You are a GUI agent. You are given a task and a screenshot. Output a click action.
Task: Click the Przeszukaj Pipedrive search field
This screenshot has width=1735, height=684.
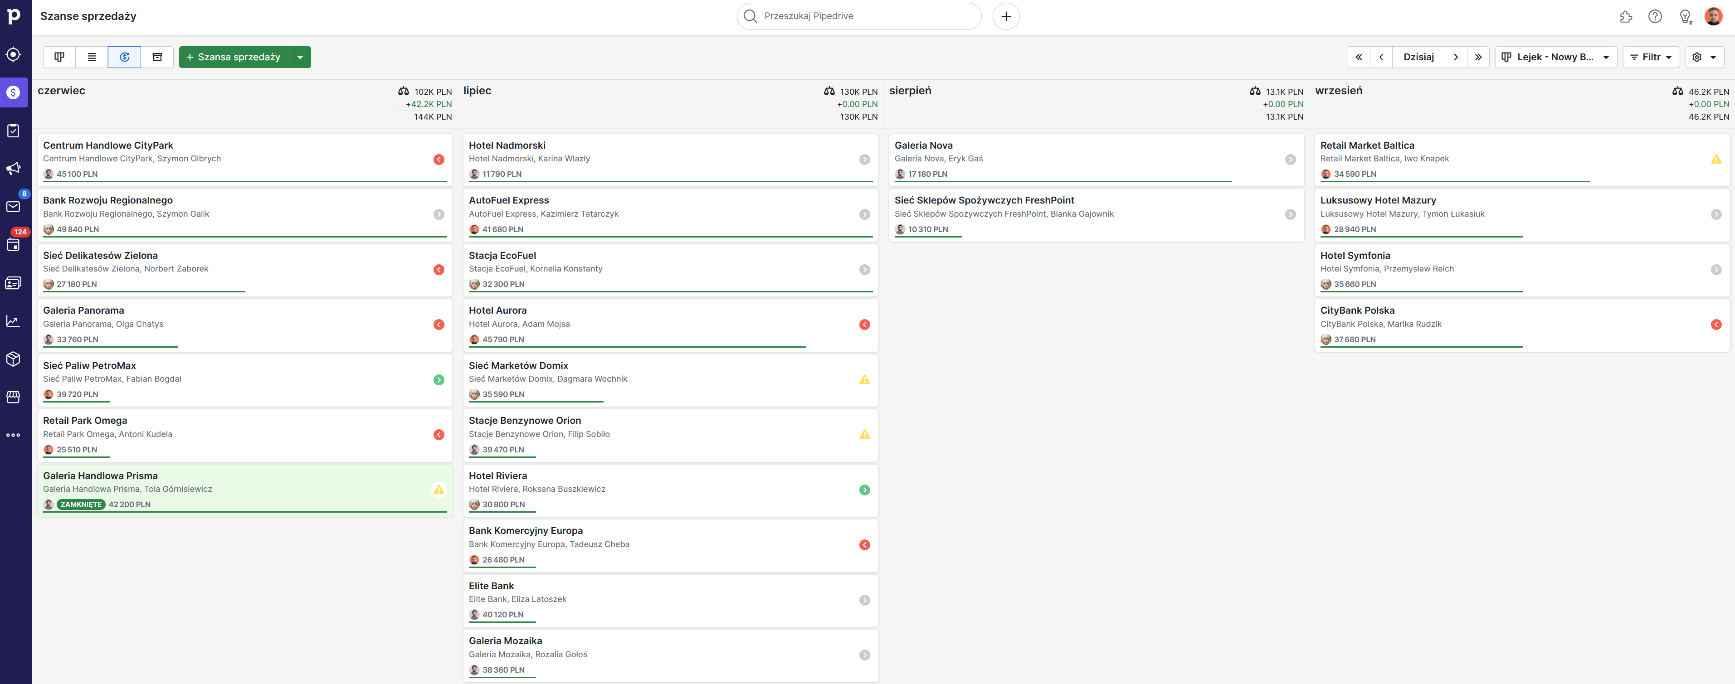859,16
